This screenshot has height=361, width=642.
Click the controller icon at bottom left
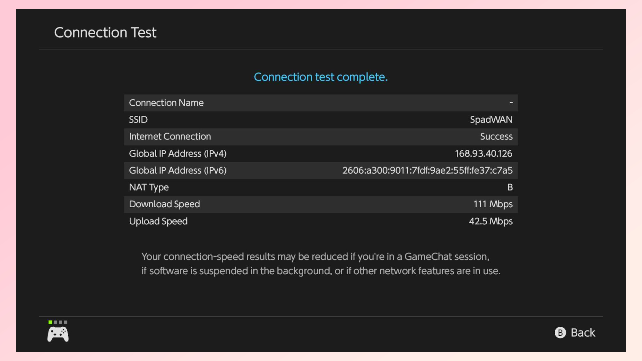(58, 334)
